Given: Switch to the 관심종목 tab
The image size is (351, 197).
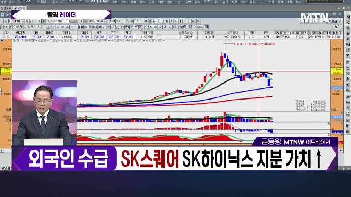Looking at the screenshot, I should [6, 8].
